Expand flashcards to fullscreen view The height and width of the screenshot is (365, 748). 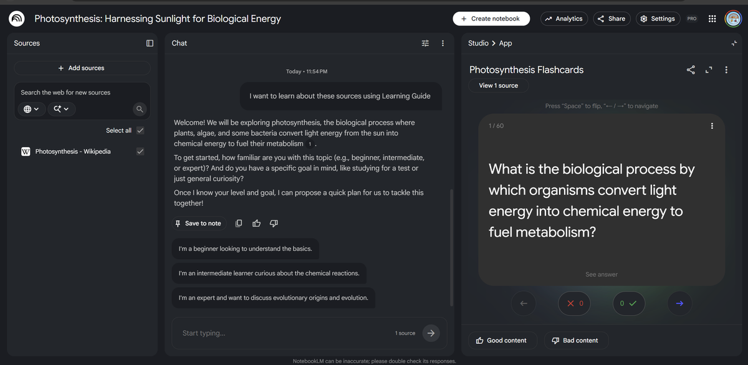click(x=708, y=70)
